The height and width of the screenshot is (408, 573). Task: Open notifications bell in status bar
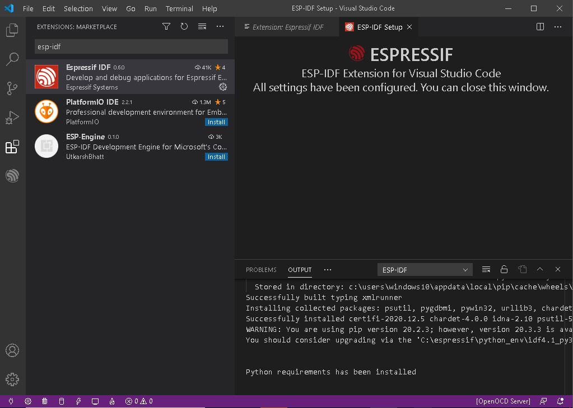click(560, 401)
